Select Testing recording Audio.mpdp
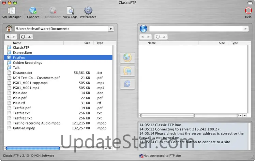This screenshot has width=255, height=161. pyautogui.click(x=58, y=123)
